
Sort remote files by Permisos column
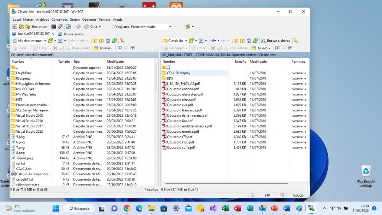tap(299, 62)
